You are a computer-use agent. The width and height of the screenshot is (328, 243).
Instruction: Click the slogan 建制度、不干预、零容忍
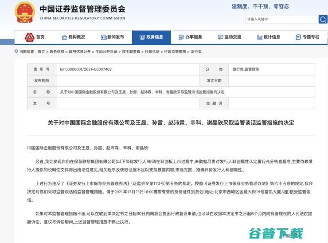pos(261,7)
